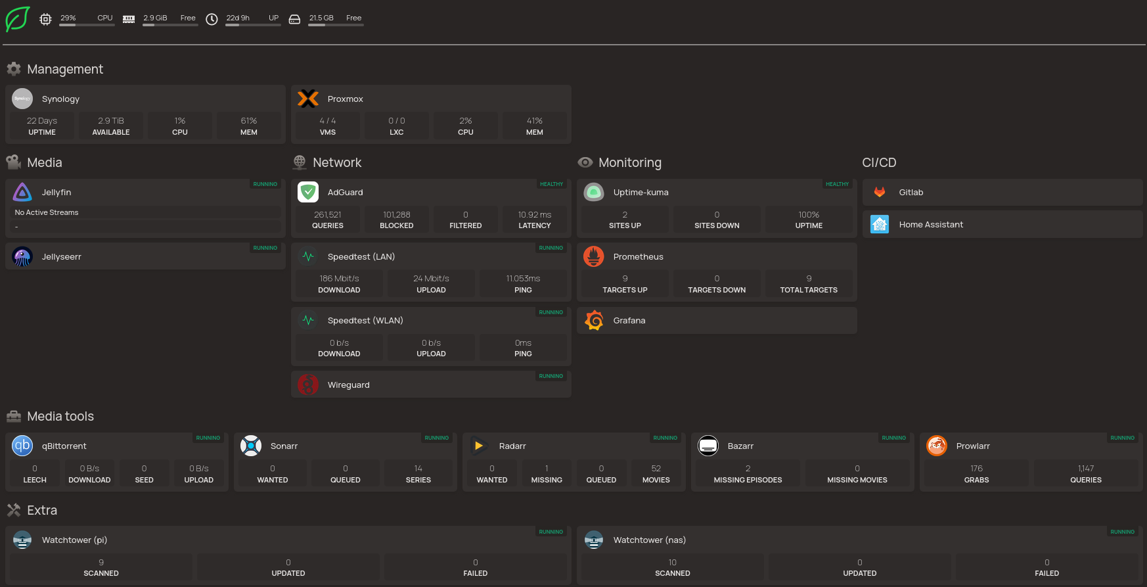Screen dimensions: 1147x587
Task: Open the Prowlarr cat icon
Action: (937, 446)
